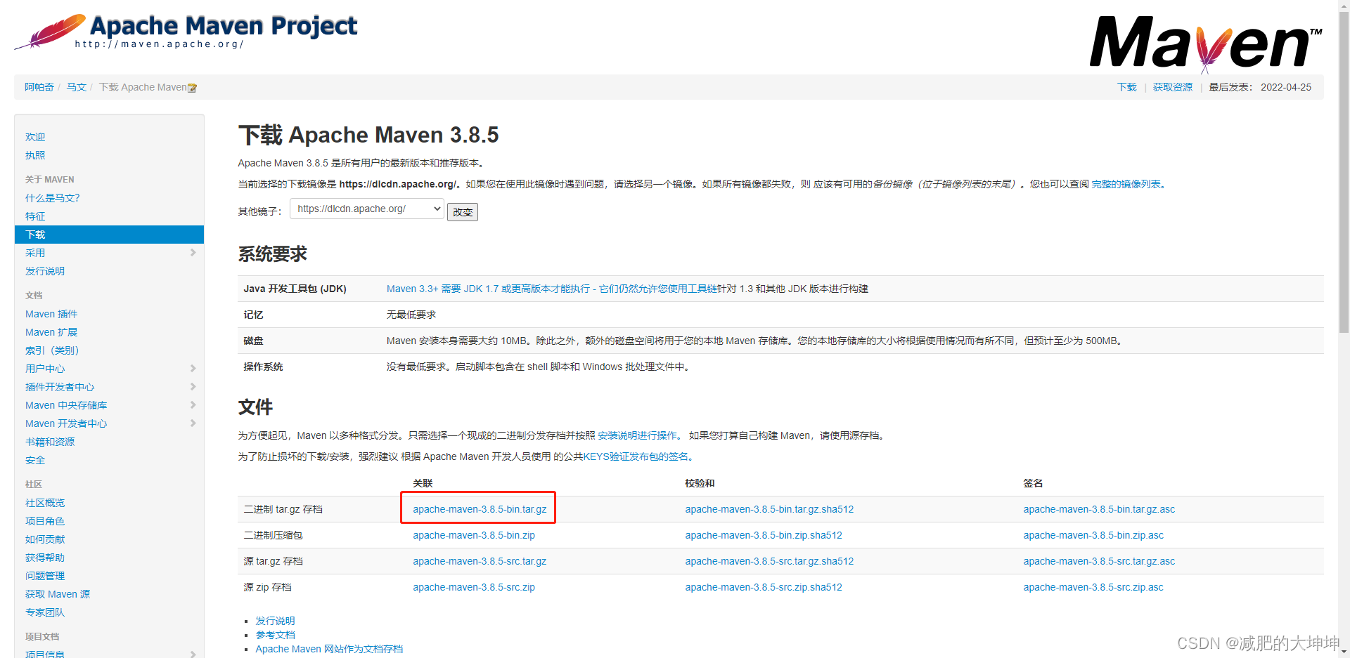Open 项目角色 sidebar link
Image resolution: width=1350 pixels, height=658 pixels.
pyautogui.click(x=45, y=521)
